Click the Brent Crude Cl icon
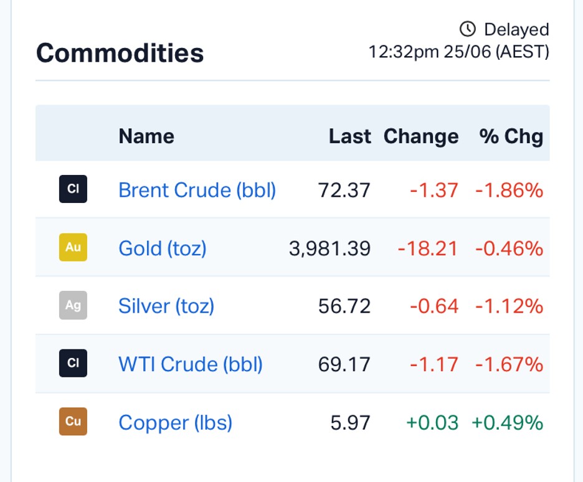The width and height of the screenshot is (583, 482). (x=73, y=189)
